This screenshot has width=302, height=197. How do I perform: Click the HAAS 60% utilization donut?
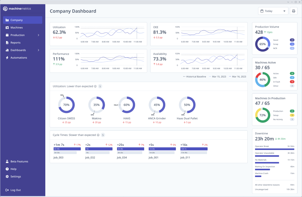pos(127,105)
